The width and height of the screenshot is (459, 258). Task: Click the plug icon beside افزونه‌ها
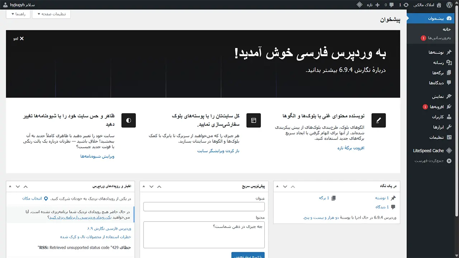point(449,107)
